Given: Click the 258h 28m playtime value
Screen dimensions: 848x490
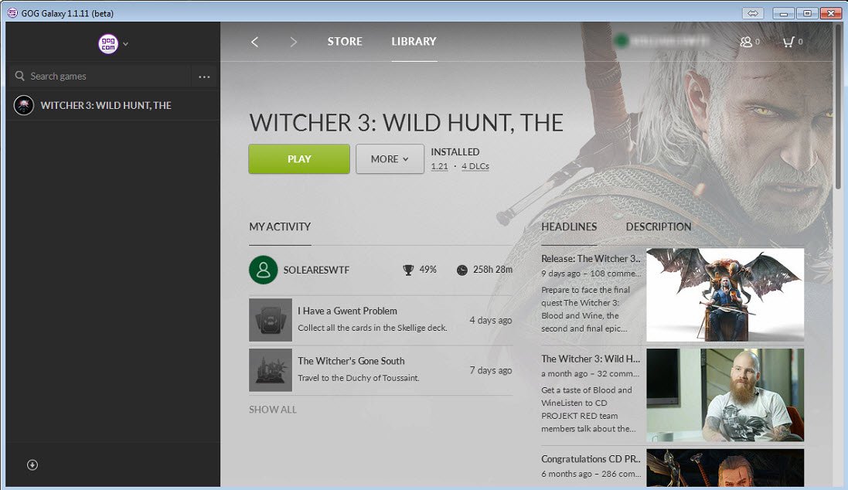Looking at the screenshot, I should [x=492, y=269].
